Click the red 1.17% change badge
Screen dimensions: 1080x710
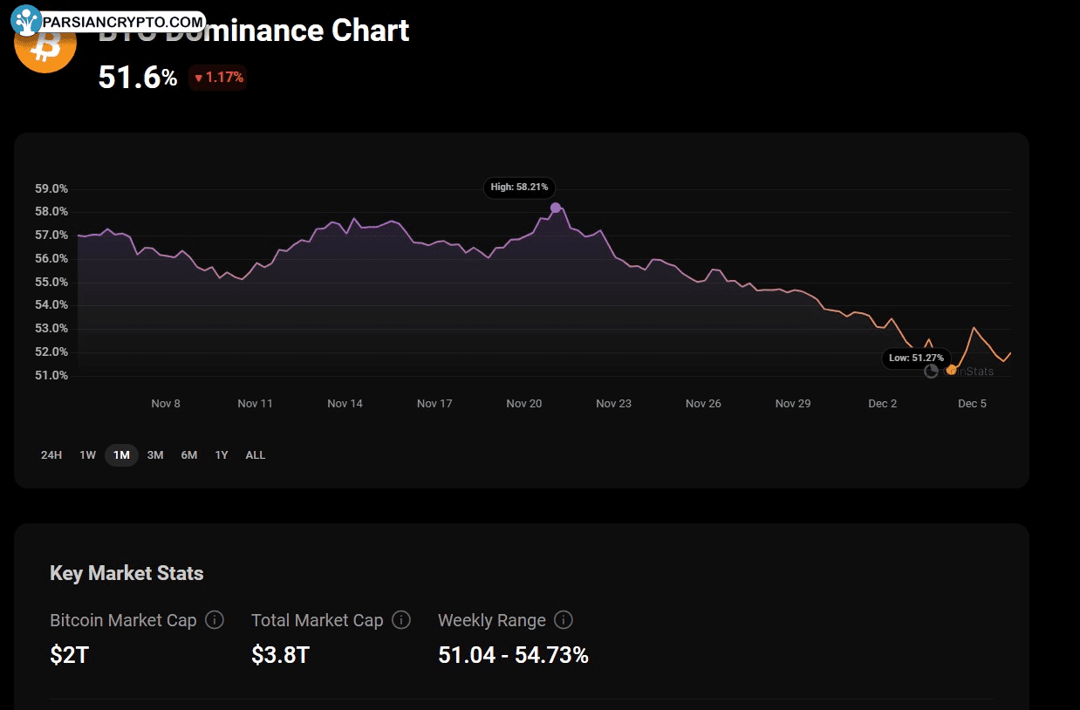[x=218, y=78]
